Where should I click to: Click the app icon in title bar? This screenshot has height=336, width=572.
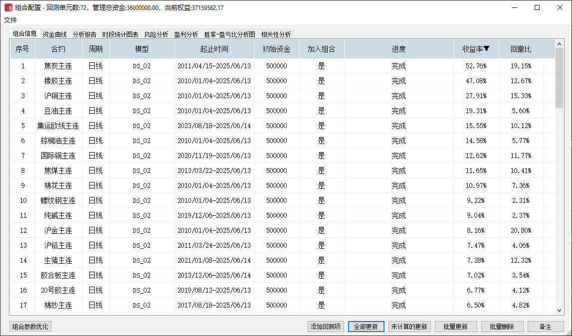tap(8, 8)
